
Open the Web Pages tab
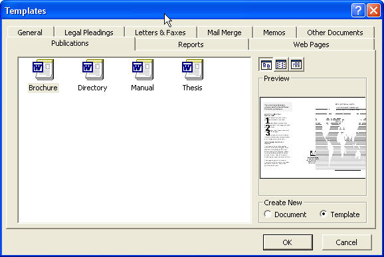311,44
